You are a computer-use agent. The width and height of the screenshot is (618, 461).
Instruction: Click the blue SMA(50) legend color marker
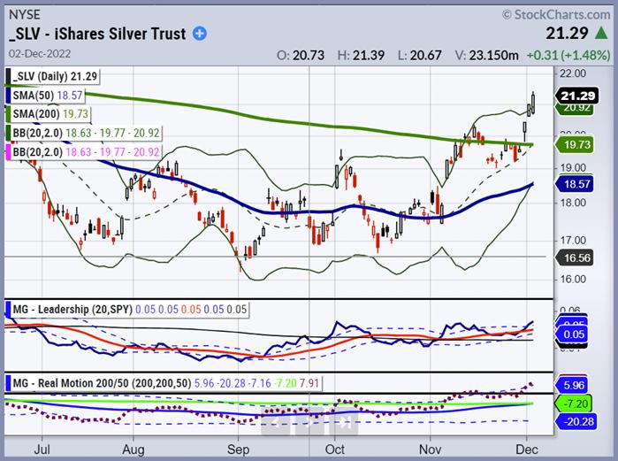click(x=9, y=93)
